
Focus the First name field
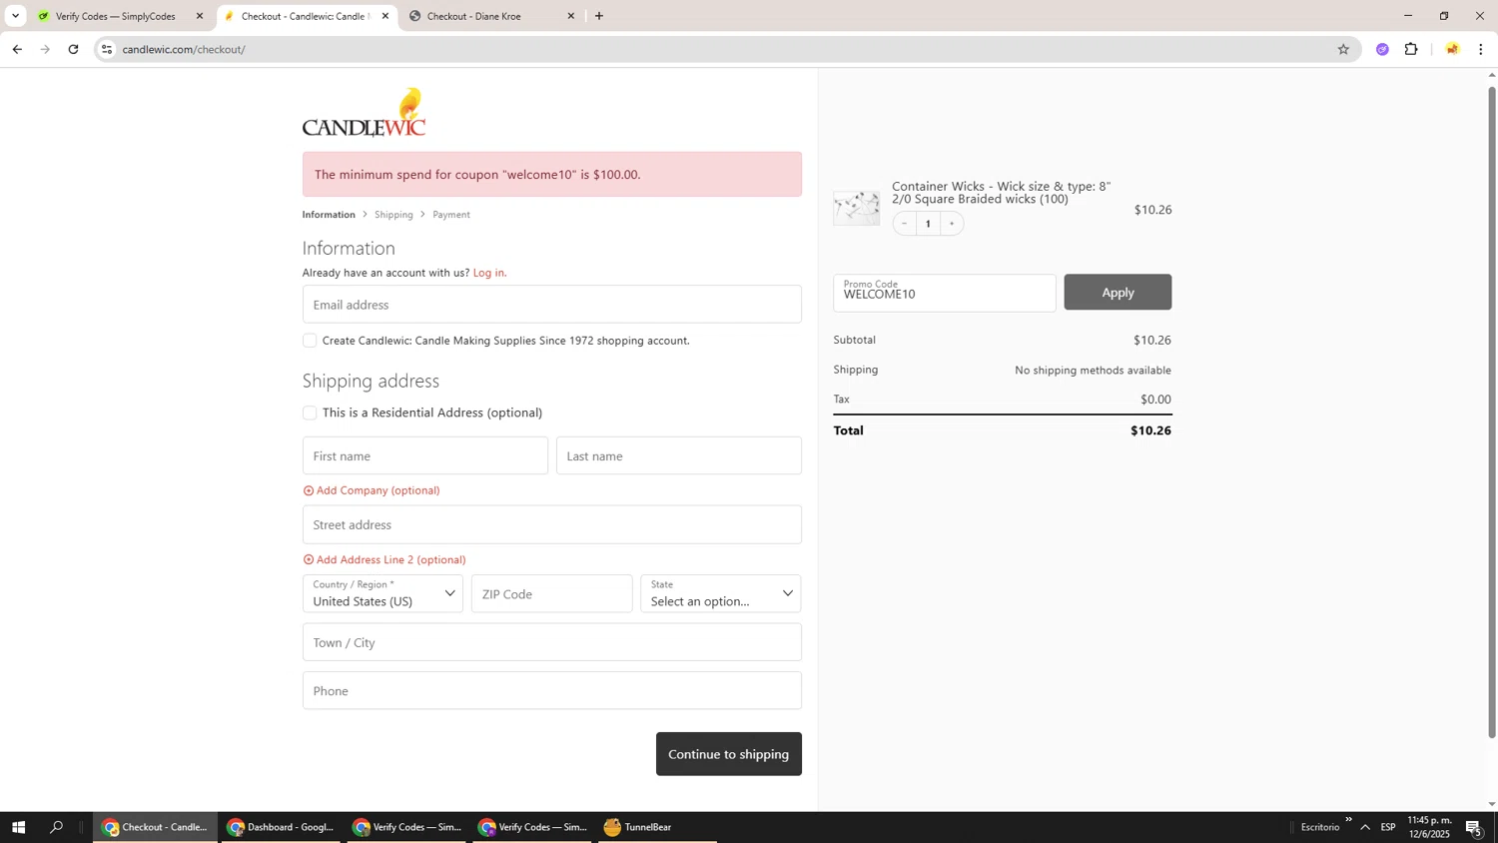pyautogui.click(x=425, y=455)
